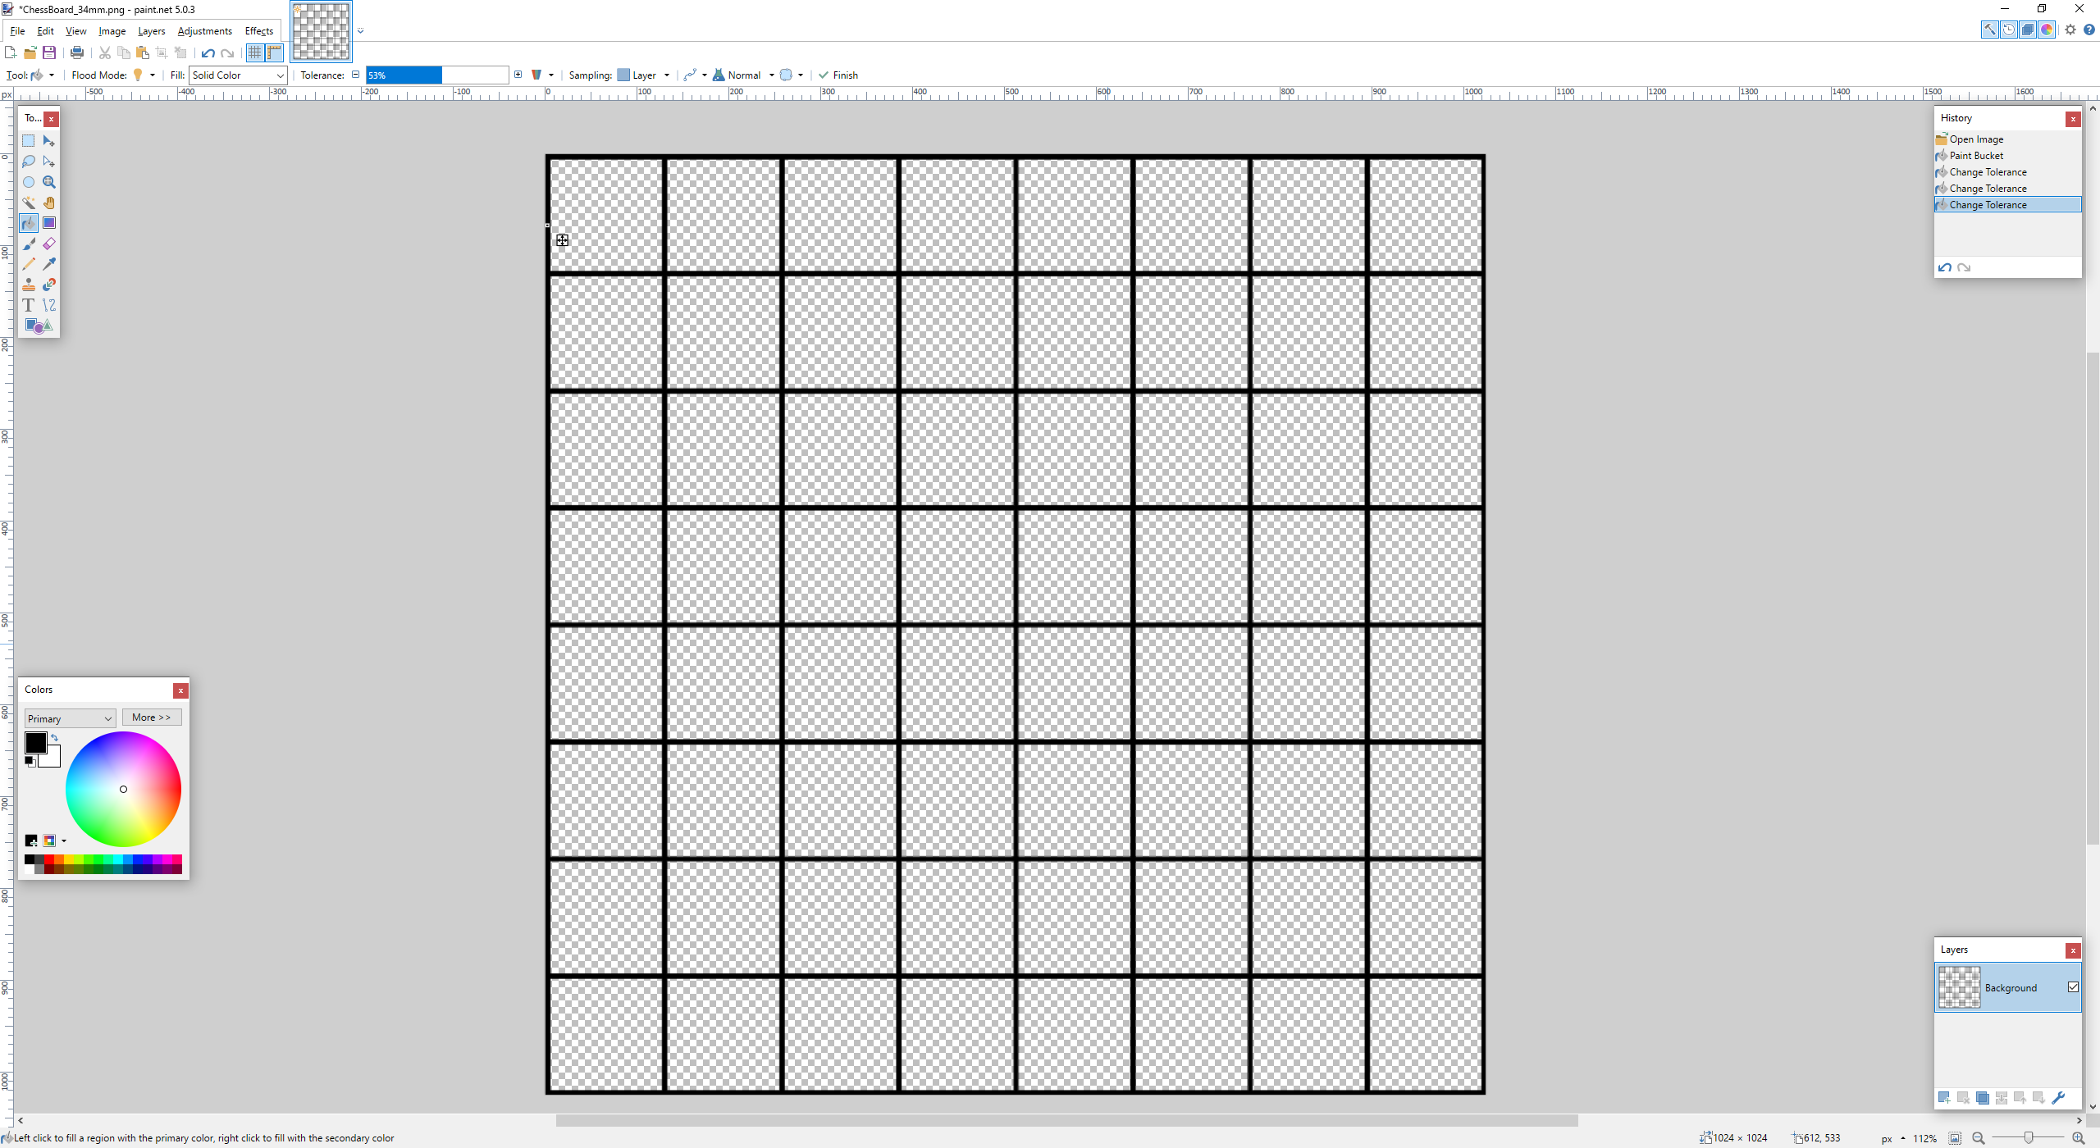Click Finish in the tool options bar

tap(838, 75)
